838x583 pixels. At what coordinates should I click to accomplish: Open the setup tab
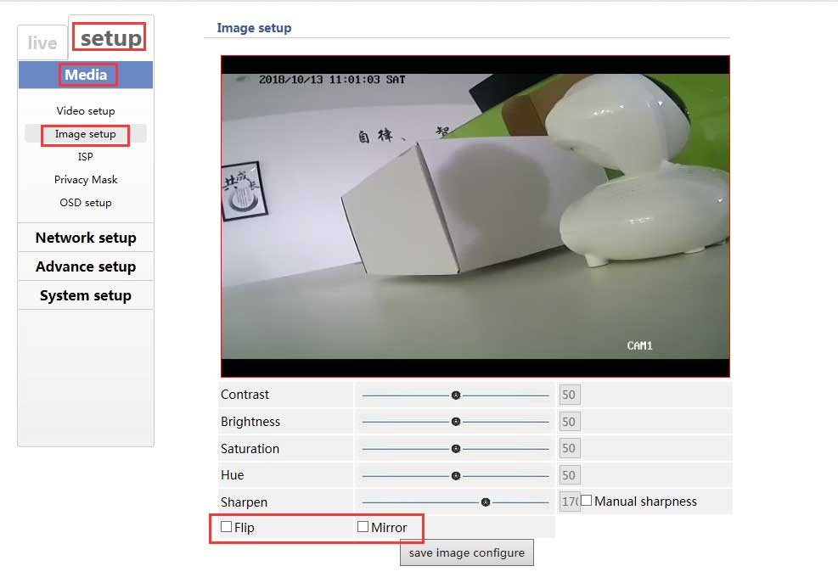point(110,38)
